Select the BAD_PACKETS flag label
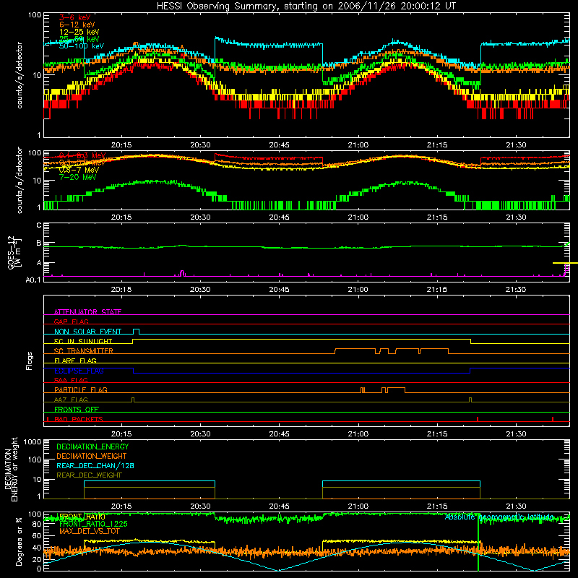 tap(79, 419)
